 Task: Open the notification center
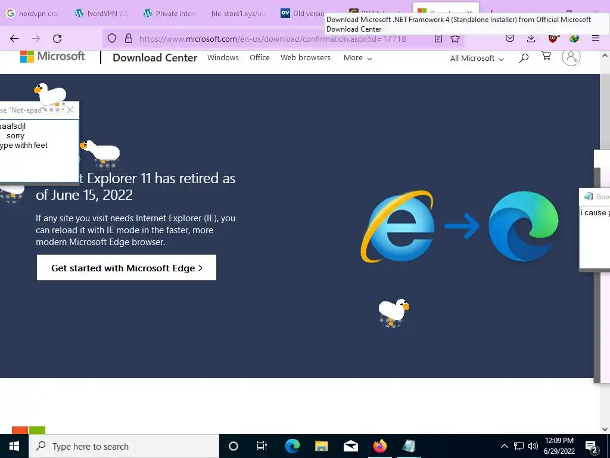592,447
